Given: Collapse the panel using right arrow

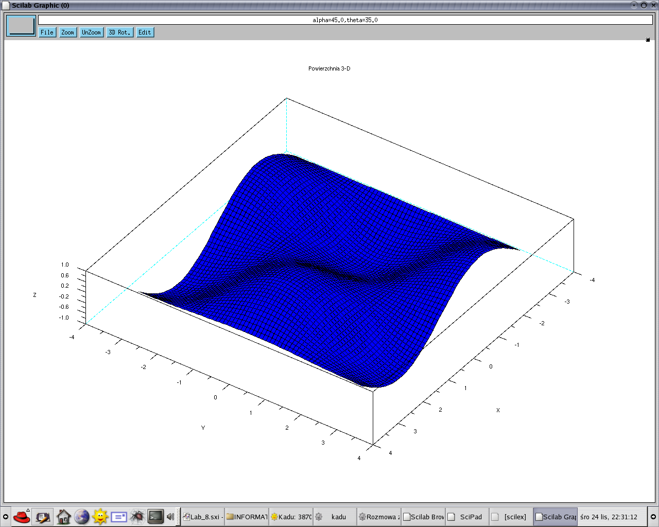Looking at the screenshot, I should tap(653, 517).
